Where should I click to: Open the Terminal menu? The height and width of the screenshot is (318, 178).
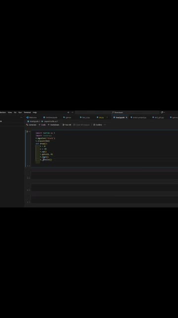click(27, 112)
